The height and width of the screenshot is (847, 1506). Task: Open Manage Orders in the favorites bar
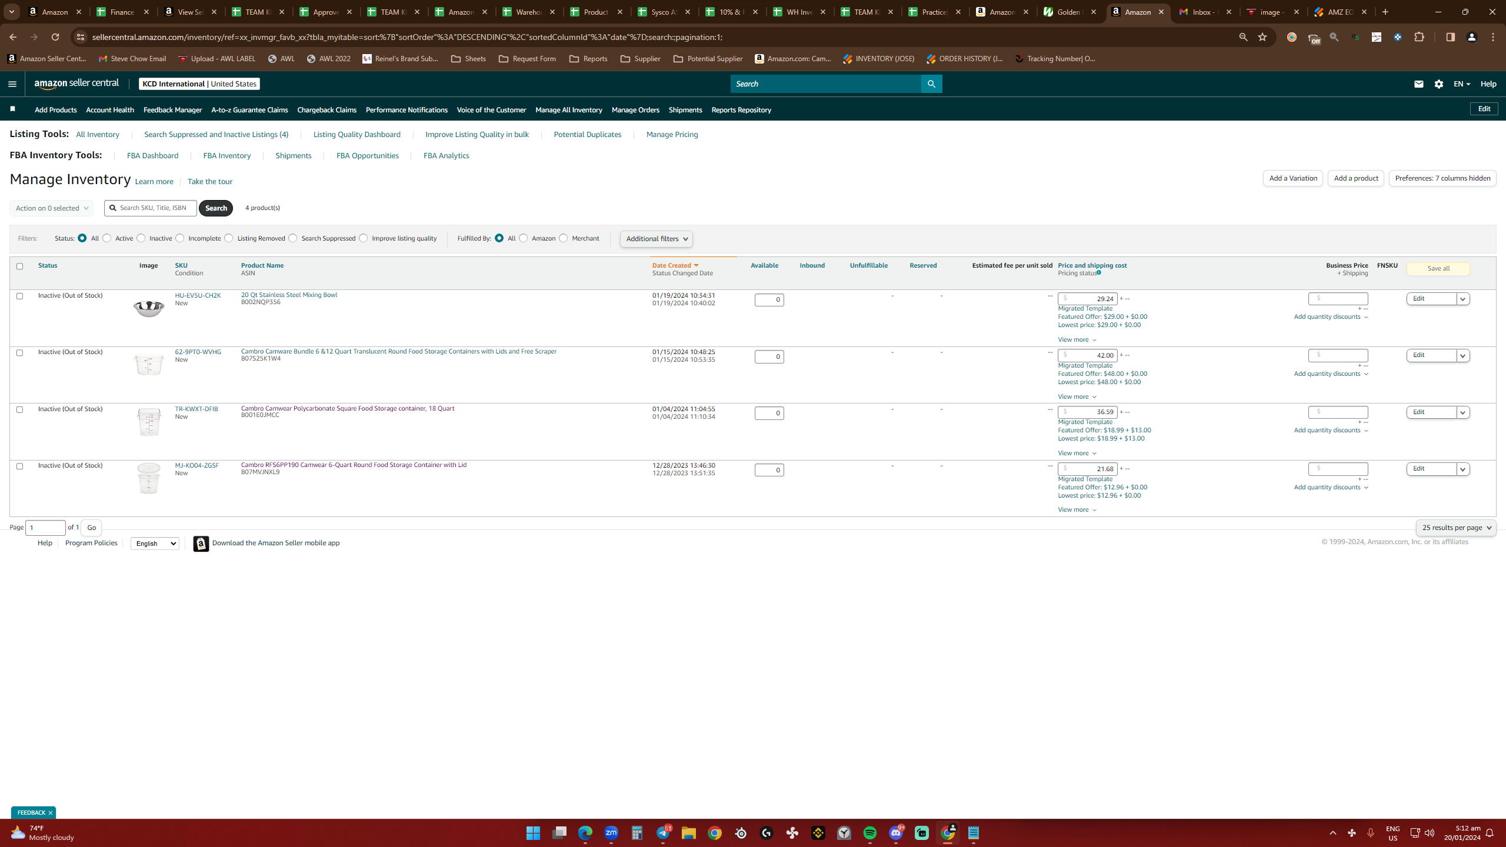pyautogui.click(x=635, y=110)
